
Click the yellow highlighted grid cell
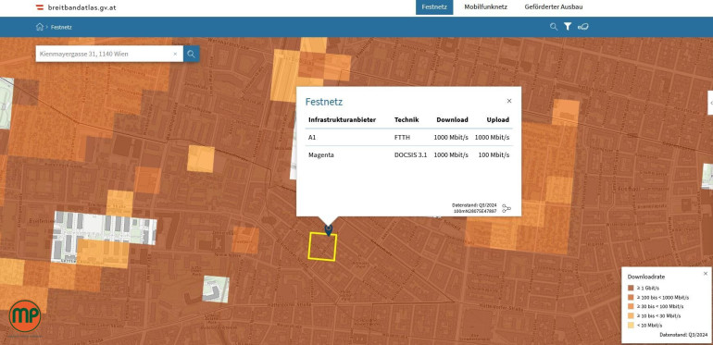(322, 247)
